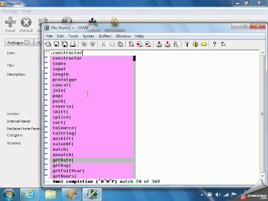Screen dimensions: 268x201
Task: Open Windows Explorer folder on taskbar
Action: 51,194
